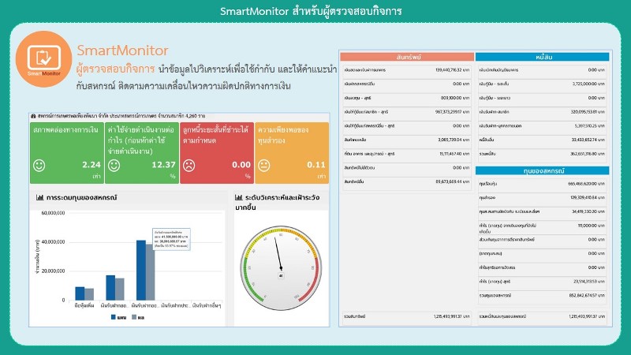Screen dimensions: 631x355
Task: Click the 60,000,000 y-axis label
Action: [53, 213]
